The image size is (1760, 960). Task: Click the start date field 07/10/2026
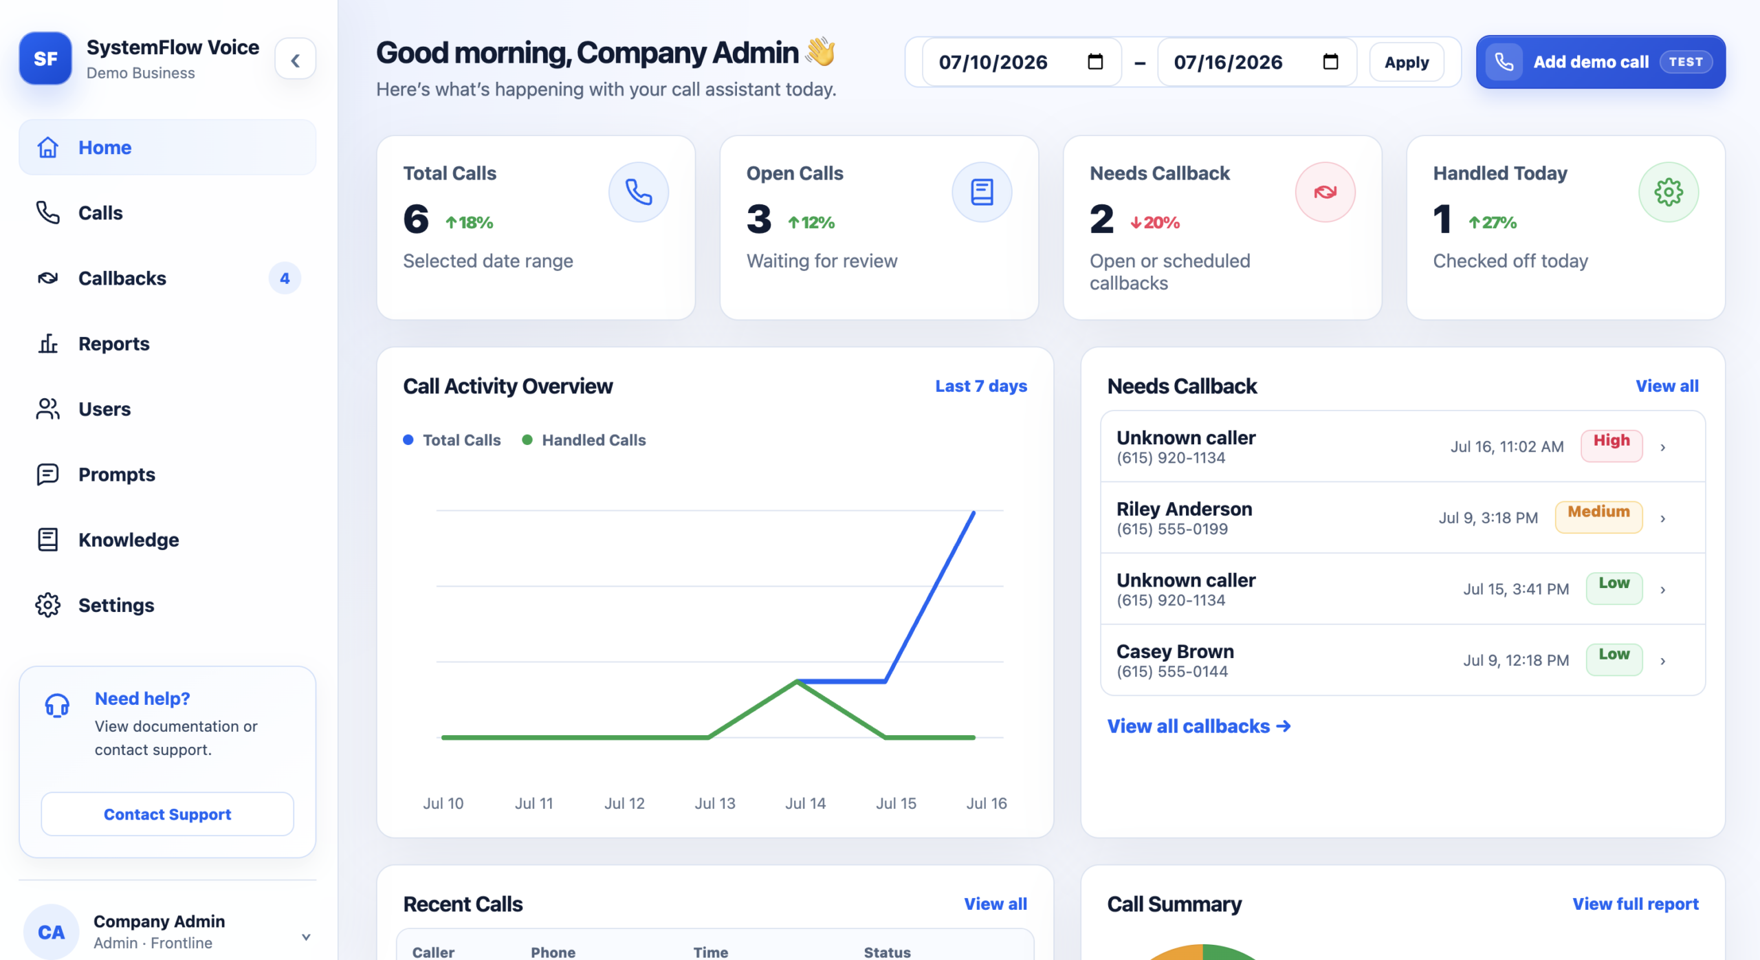pos(1021,62)
